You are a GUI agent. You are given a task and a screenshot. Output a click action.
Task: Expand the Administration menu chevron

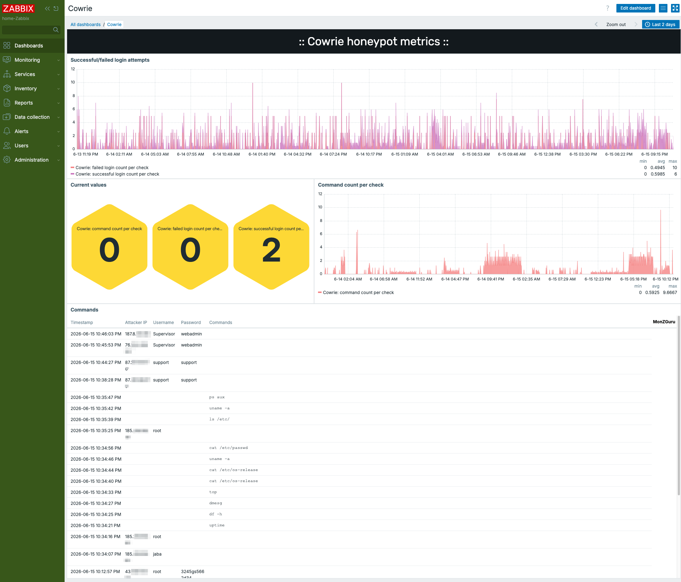pyautogui.click(x=59, y=160)
